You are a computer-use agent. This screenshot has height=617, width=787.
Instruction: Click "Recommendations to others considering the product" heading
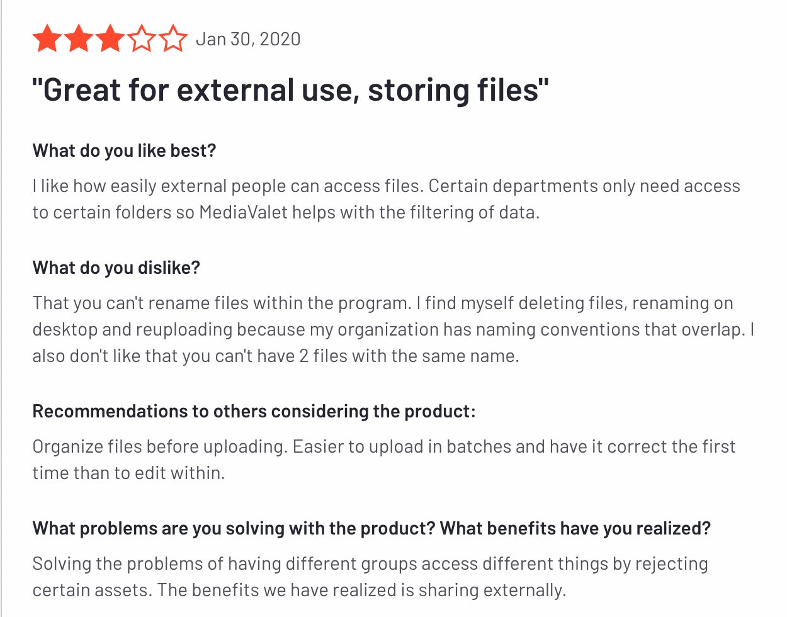coord(254,411)
